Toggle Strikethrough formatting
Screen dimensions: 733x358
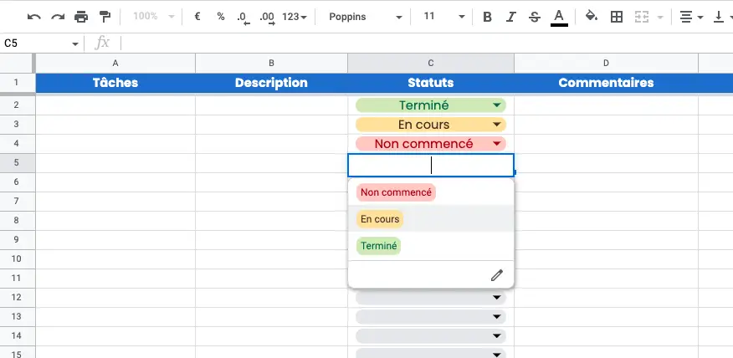click(x=535, y=17)
